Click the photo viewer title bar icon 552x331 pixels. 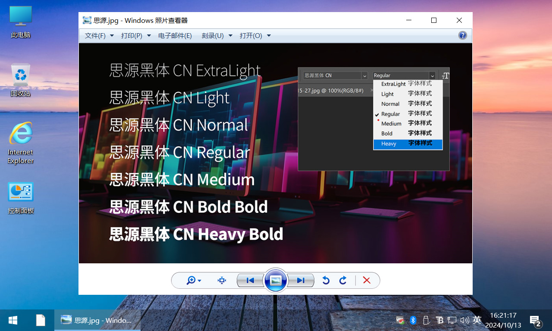(87, 20)
